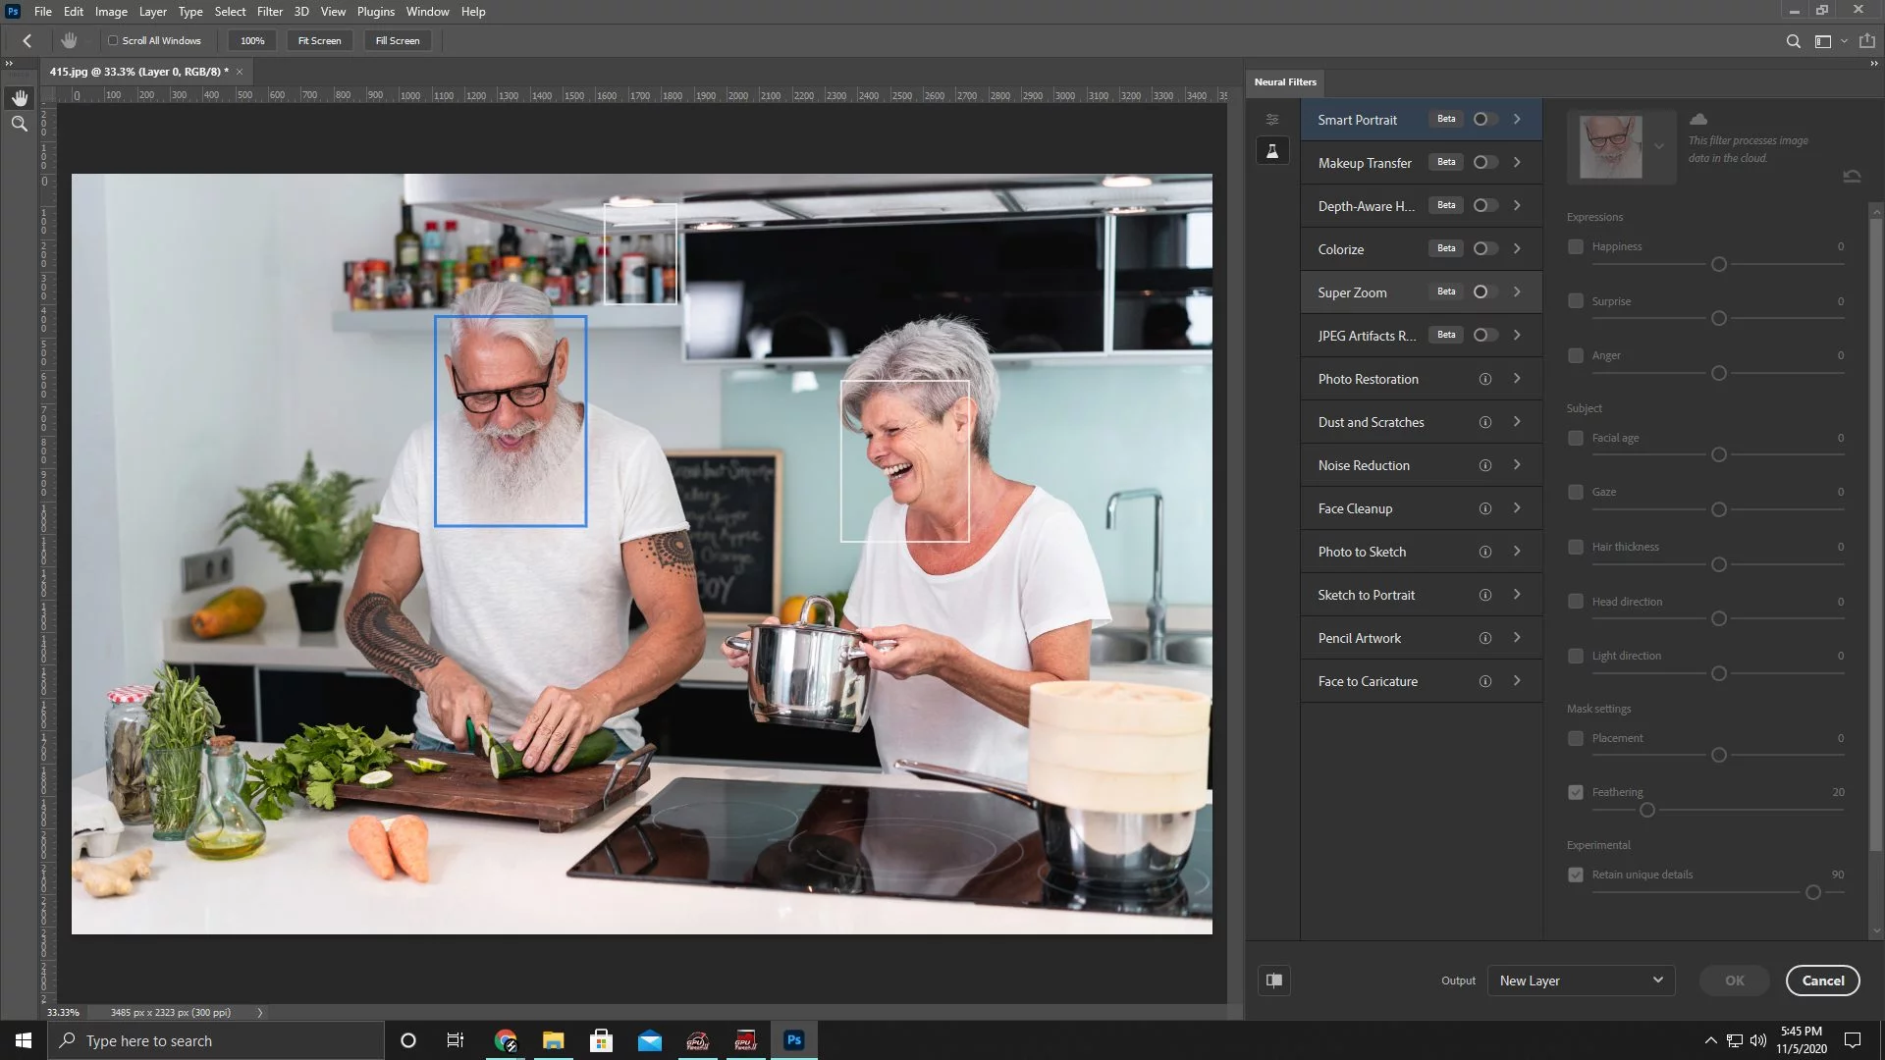Expand the face thumbnail selector dropdown
This screenshot has width=1885, height=1060.
(x=1659, y=147)
